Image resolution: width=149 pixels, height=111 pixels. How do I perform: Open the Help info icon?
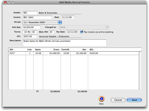101,99
